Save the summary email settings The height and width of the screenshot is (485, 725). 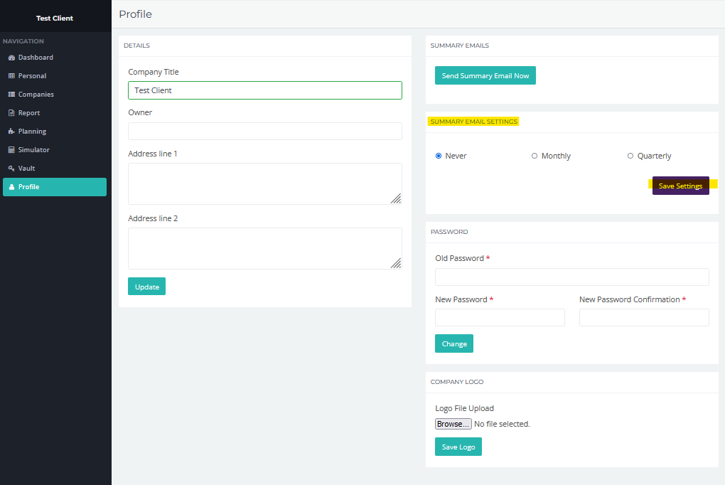click(x=680, y=186)
